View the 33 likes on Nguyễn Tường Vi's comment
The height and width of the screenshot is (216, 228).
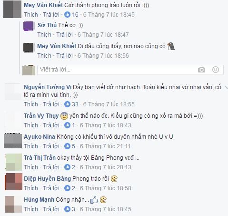point(71,104)
